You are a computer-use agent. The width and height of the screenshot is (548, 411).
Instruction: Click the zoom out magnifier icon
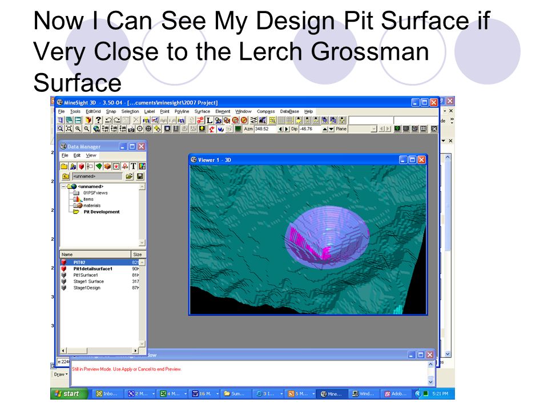(87, 128)
